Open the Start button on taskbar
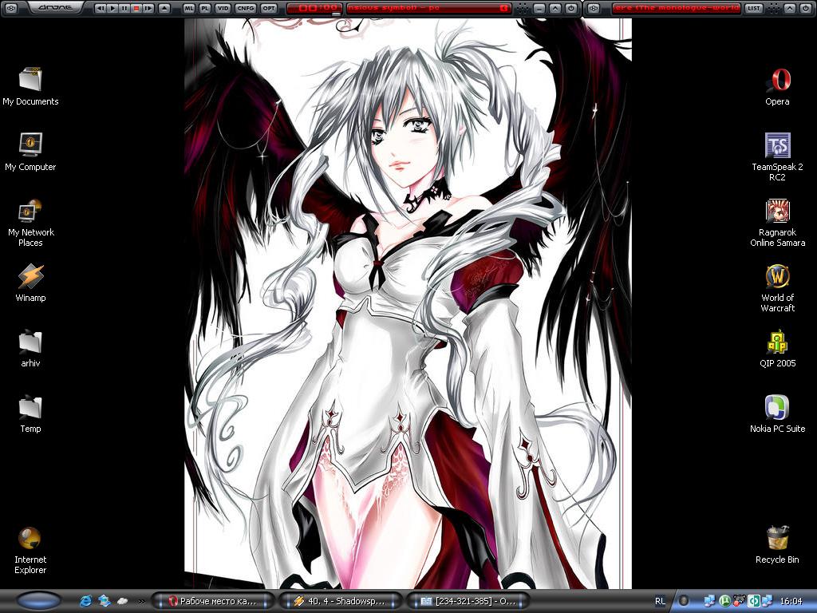Screen dimensions: 817x613 point(38,601)
